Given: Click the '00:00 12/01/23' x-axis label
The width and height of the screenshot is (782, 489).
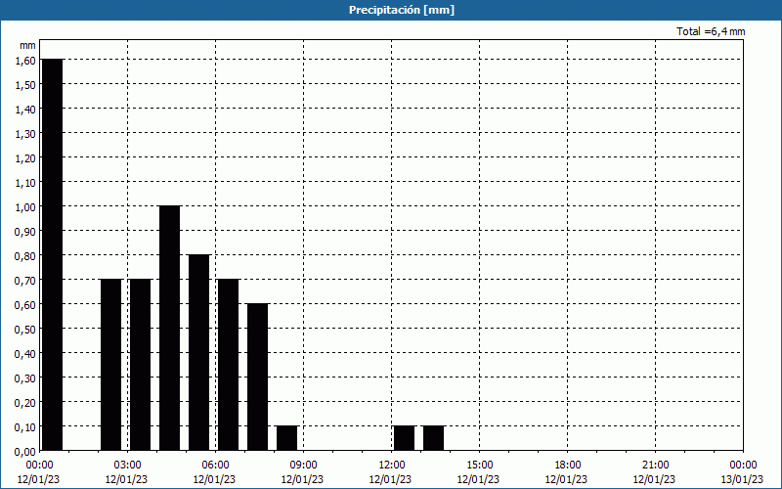Looking at the screenshot, I should pyautogui.click(x=38, y=472).
